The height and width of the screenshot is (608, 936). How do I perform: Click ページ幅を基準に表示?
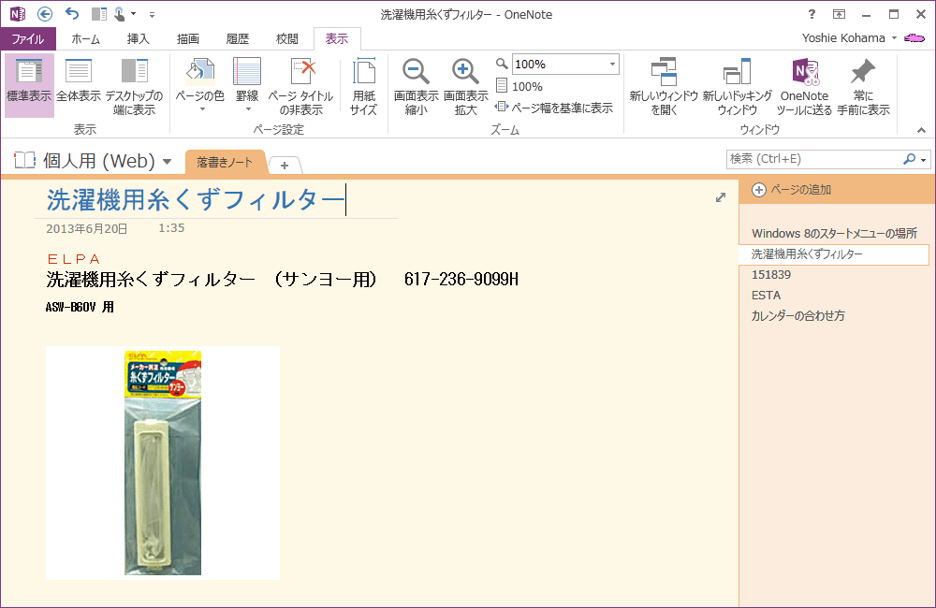(554, 108)
